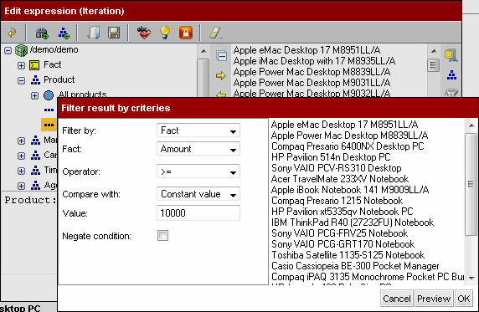The width and height of the screenshot is (479, 312).
Task: Click the tree panel scroll up arrow
Action: (203, 51)
